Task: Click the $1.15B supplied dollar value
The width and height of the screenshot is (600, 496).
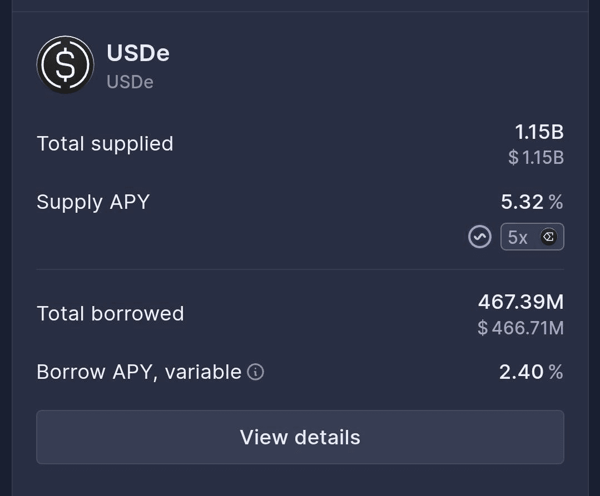Action: [536, 158]
